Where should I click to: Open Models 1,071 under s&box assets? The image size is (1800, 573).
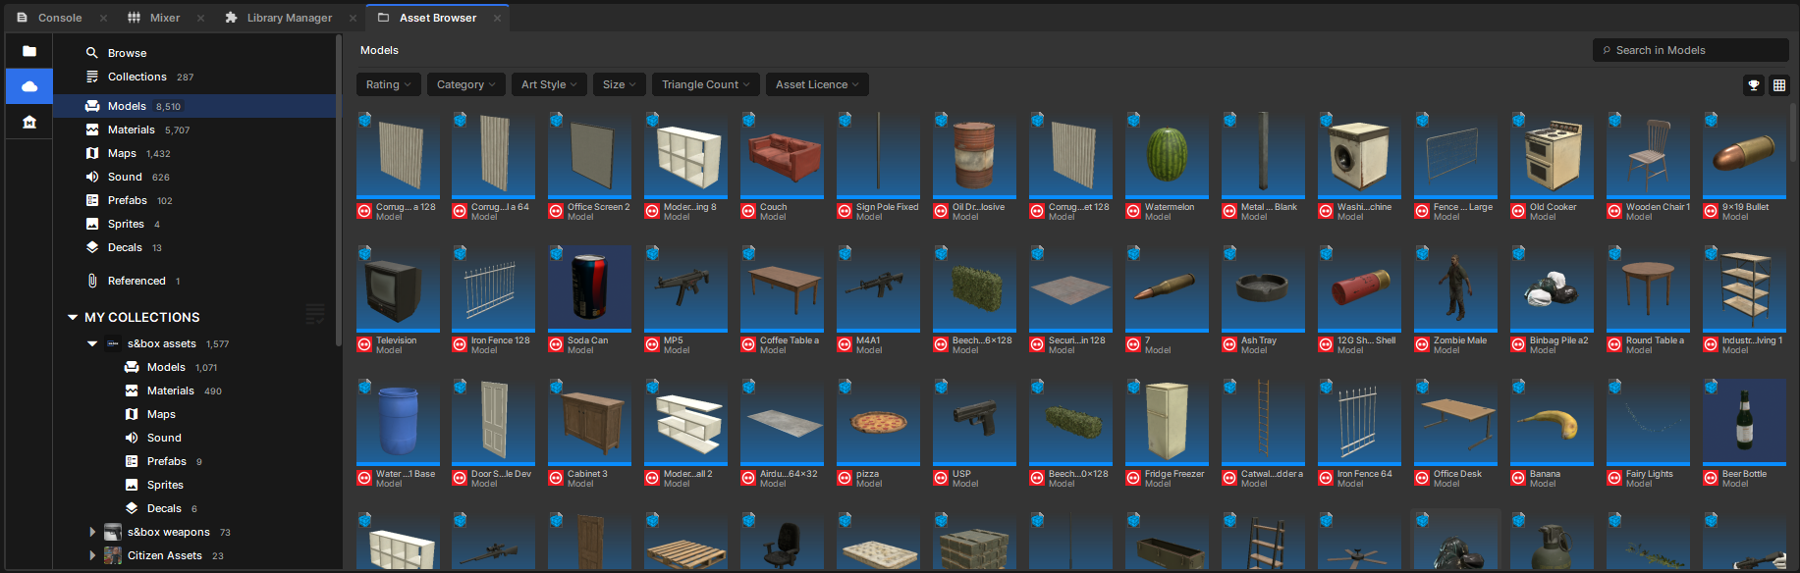pyautogui.click(x=195, y=367)
